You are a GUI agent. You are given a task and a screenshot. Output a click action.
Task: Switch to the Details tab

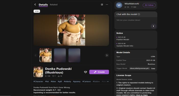[43, 5]
